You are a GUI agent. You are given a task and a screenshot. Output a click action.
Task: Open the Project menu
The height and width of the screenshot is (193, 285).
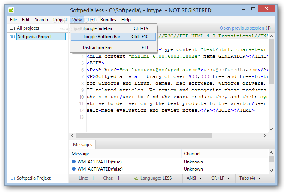[60, 20]
